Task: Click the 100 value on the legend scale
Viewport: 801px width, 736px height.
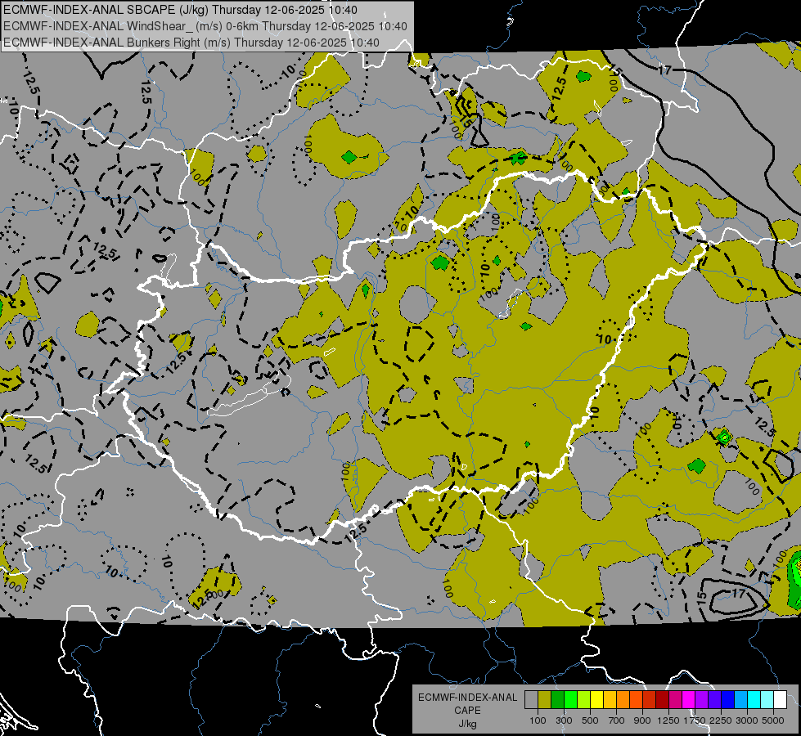Action: [538, 720]
